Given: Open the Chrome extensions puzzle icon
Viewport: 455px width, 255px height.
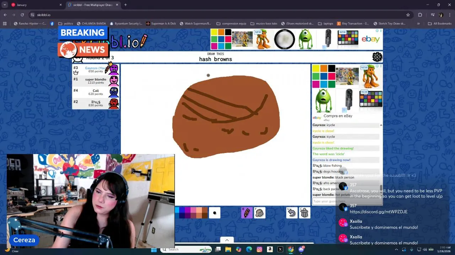Looking at the screenshot, I should point(420,15).
